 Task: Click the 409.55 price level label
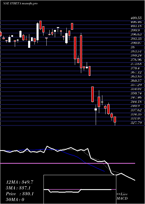(136, 18)
